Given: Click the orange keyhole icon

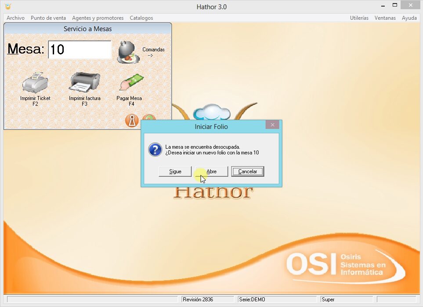Looking at the screenshot, I should coord(132,120).
